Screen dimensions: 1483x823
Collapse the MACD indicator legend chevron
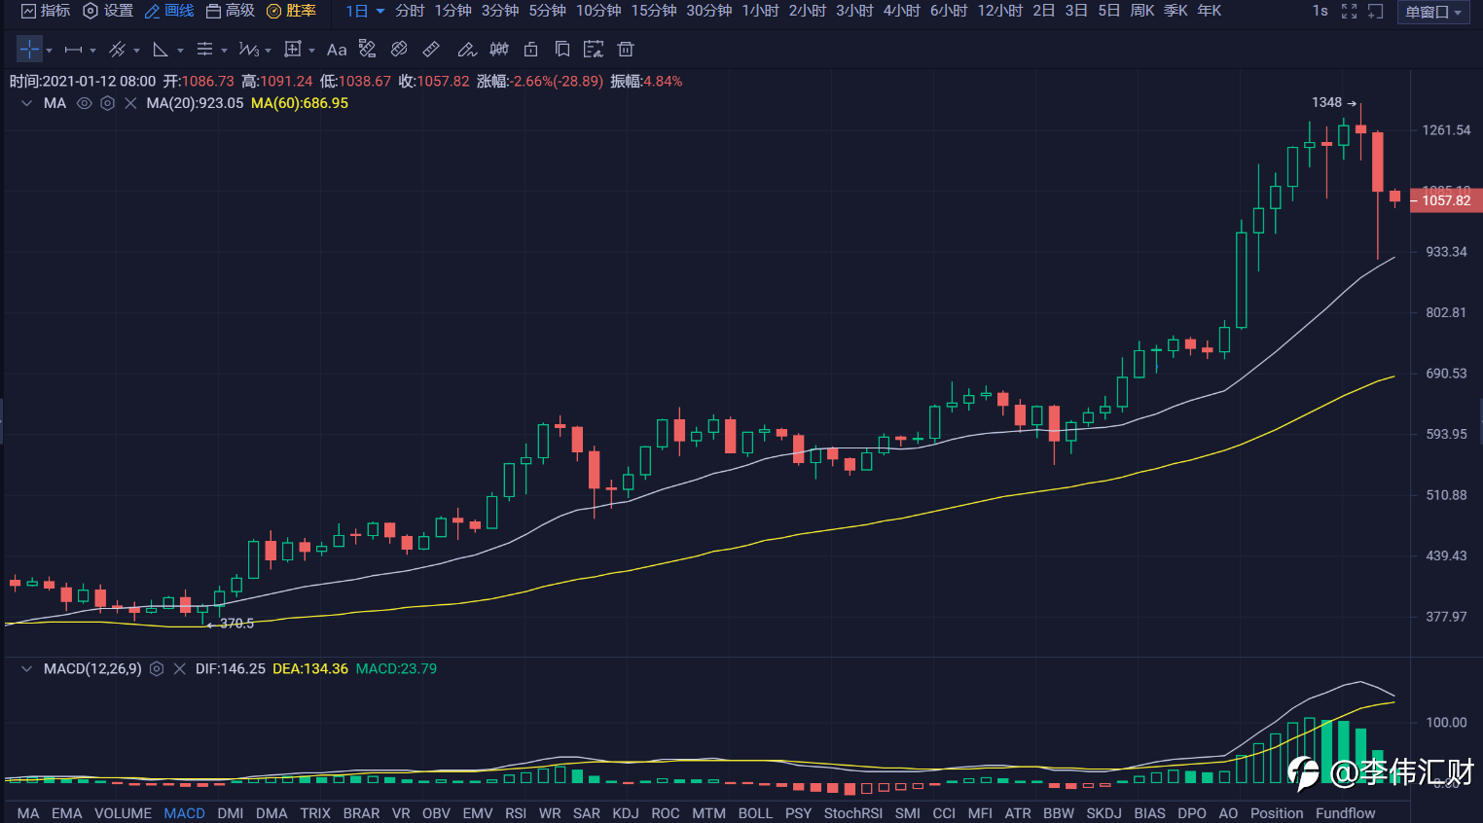pos(26,669)
